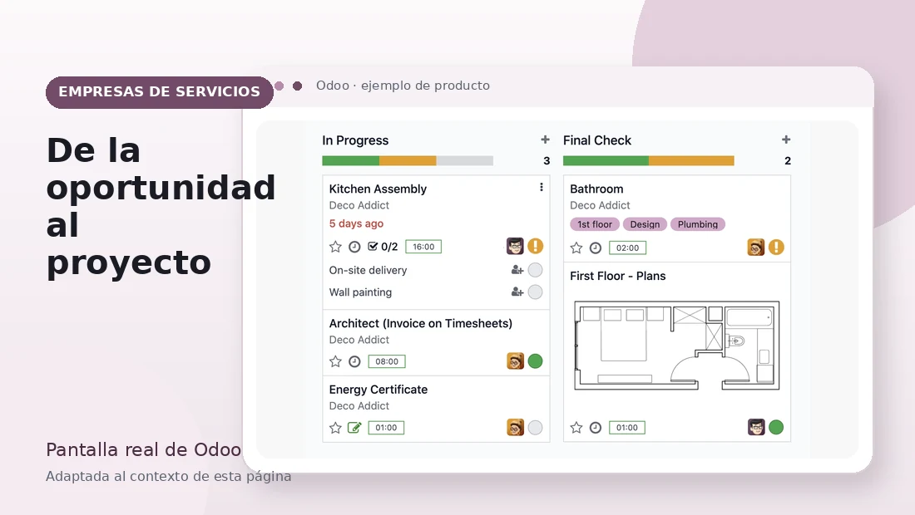Add a task in Final Check column
Viewport: 915px width, 515px height.
[786, 140]
